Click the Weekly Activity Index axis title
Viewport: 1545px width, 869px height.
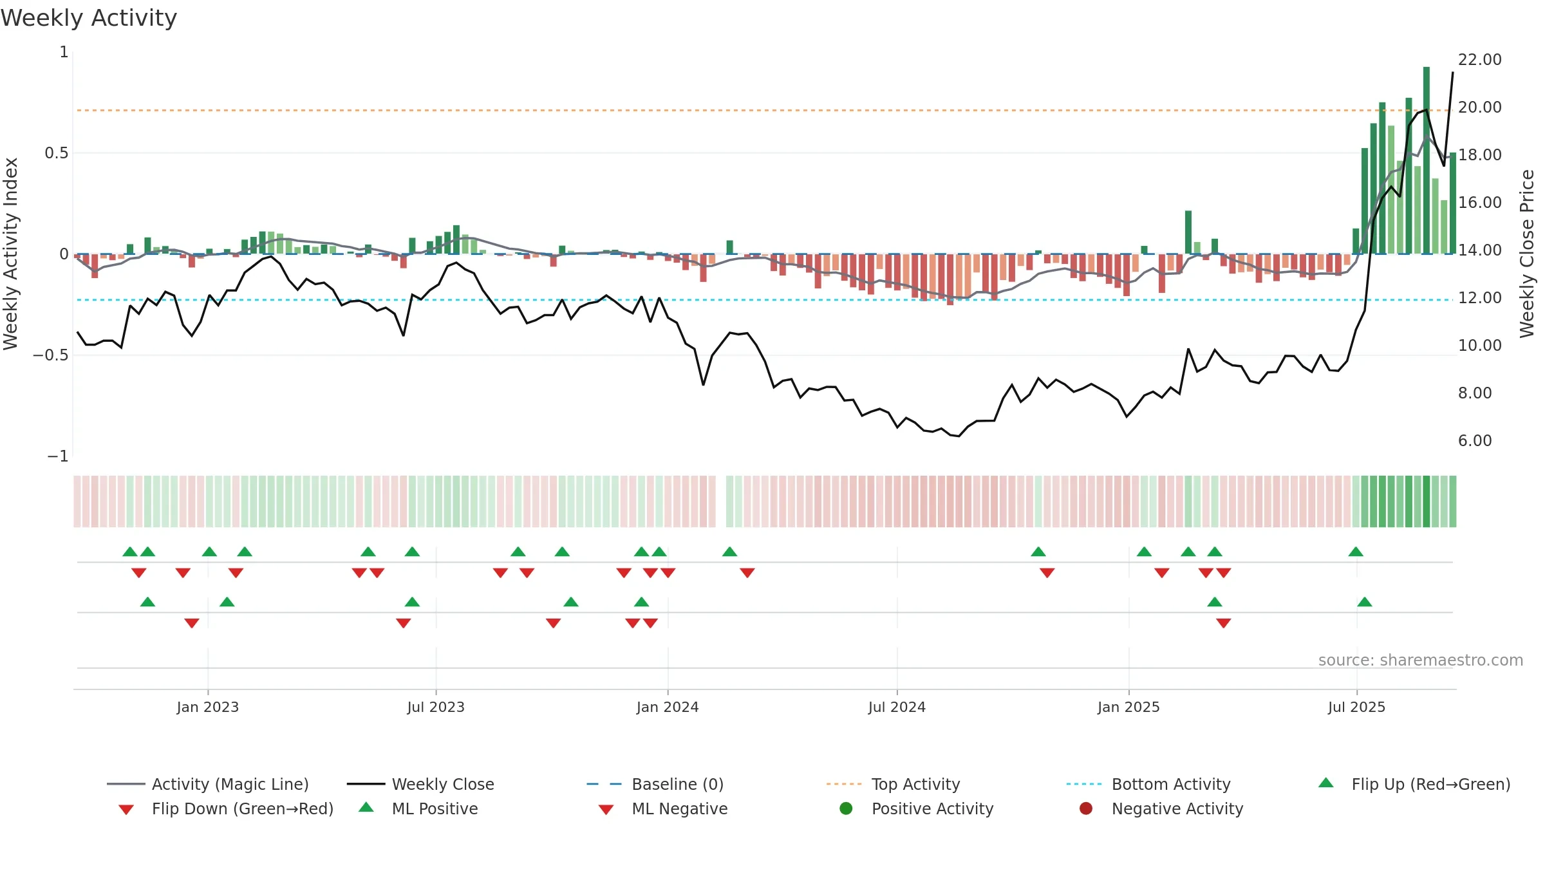[11, 254]
